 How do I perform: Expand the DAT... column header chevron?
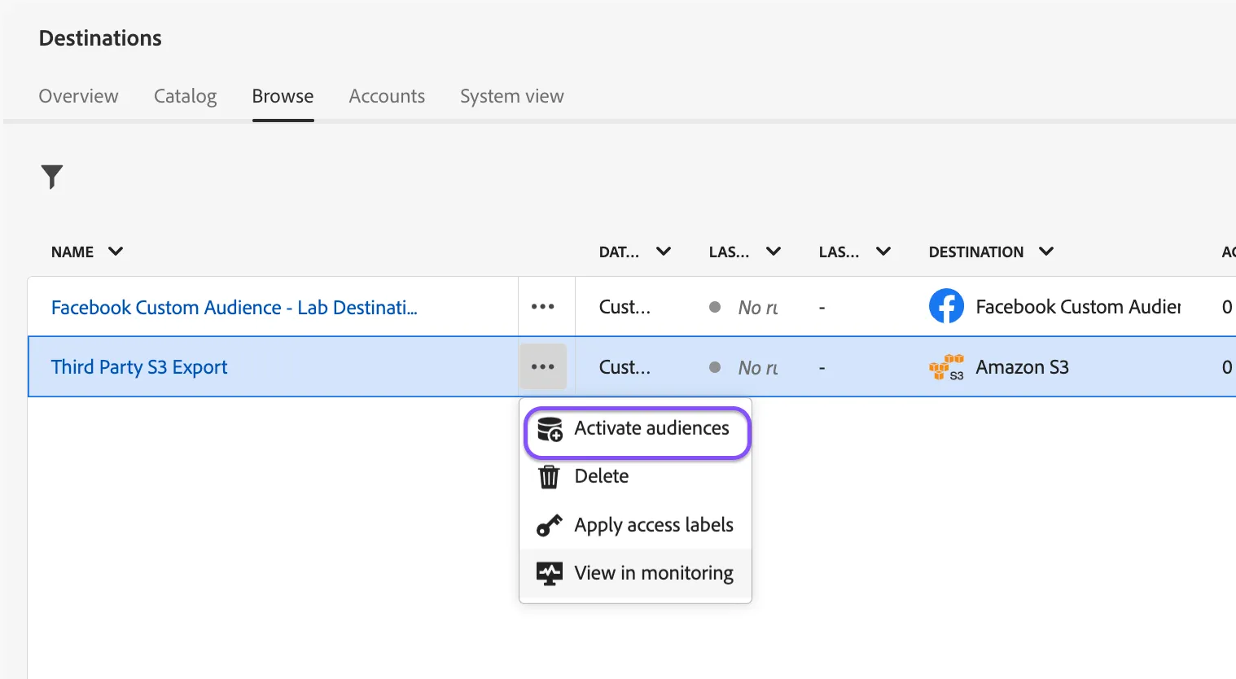[x=664, y=252]
